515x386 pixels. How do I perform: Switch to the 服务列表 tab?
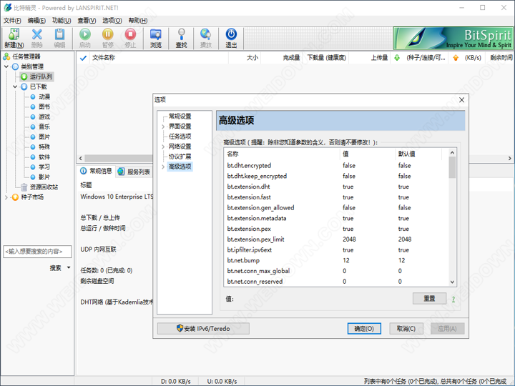pyautogui.click(x=134, y=172)
